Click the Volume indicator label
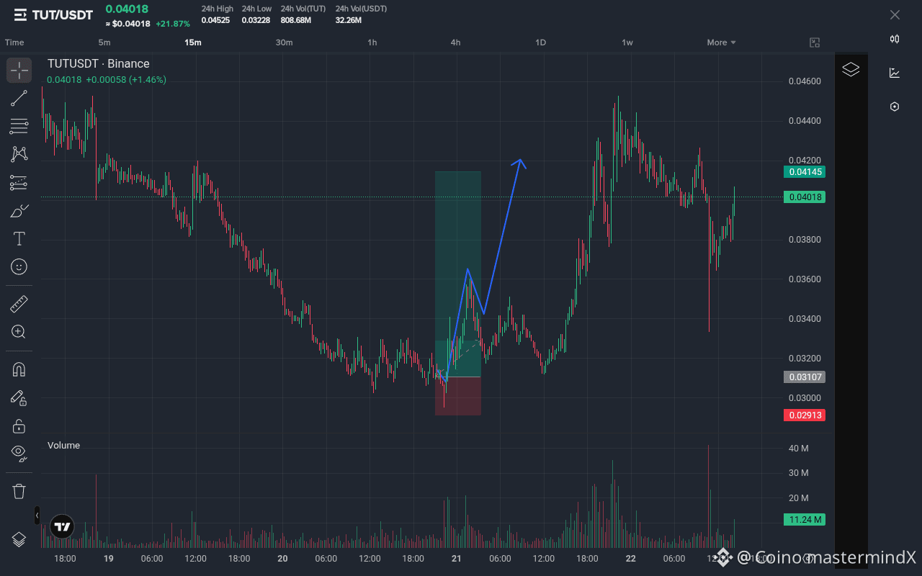Screen dimensions: 922x576 [63, 446]
